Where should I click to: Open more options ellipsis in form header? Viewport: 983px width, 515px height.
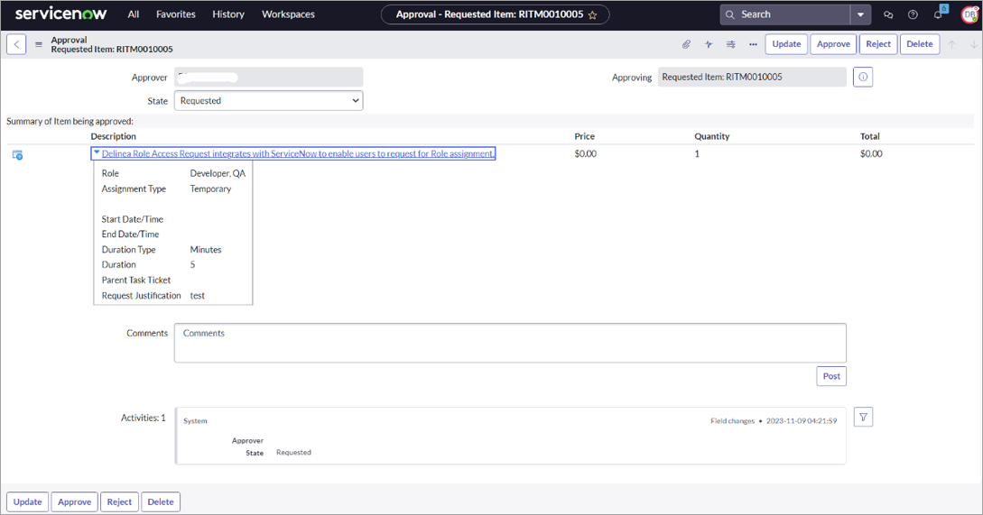[x=753, y=44]
